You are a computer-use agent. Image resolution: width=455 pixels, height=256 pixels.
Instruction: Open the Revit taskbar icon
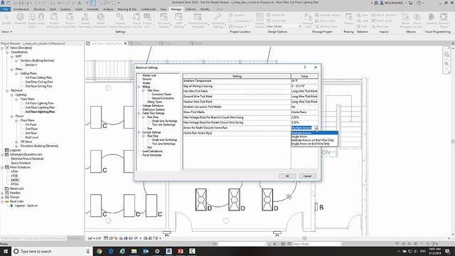click(x=169, y=251)
